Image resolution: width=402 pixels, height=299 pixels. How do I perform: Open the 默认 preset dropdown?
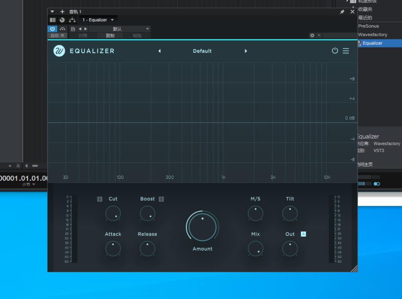(119, 29)
